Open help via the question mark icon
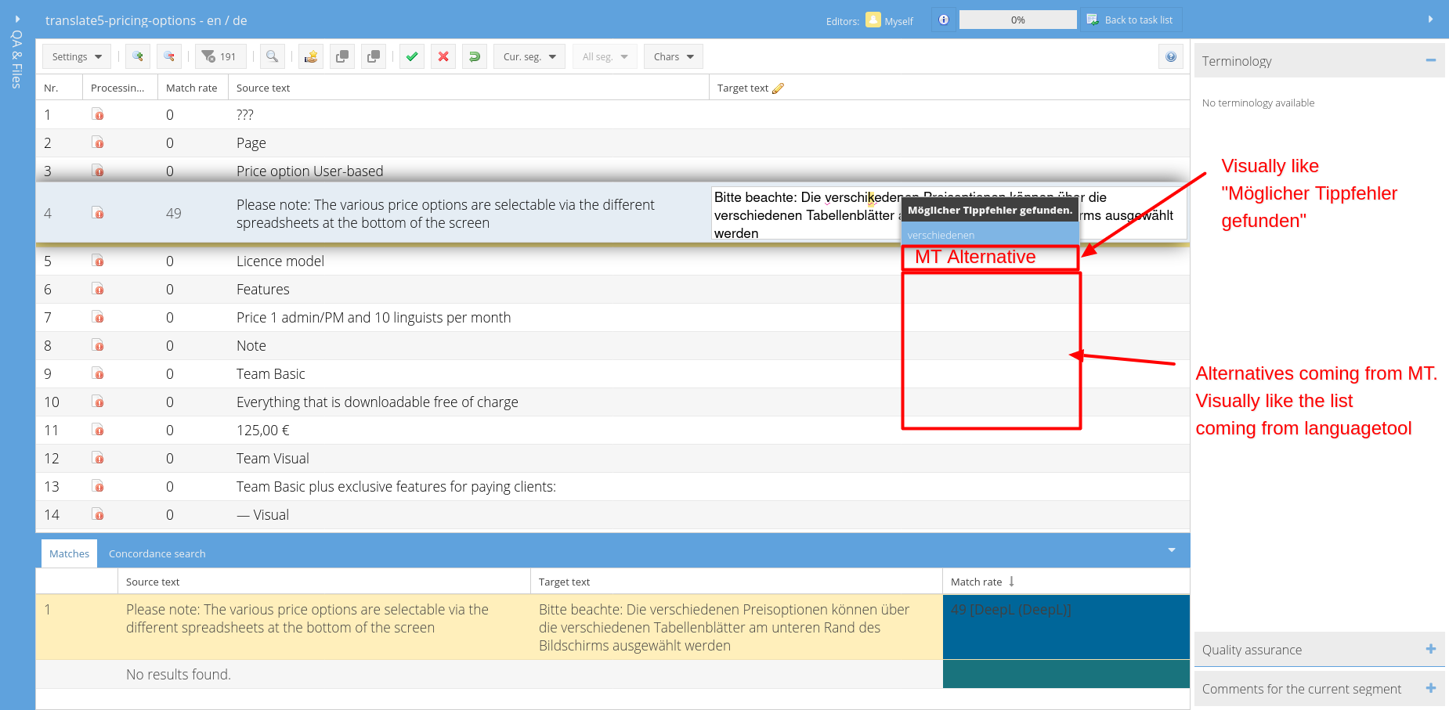 pyautogui.click(x=1171, y=56)
